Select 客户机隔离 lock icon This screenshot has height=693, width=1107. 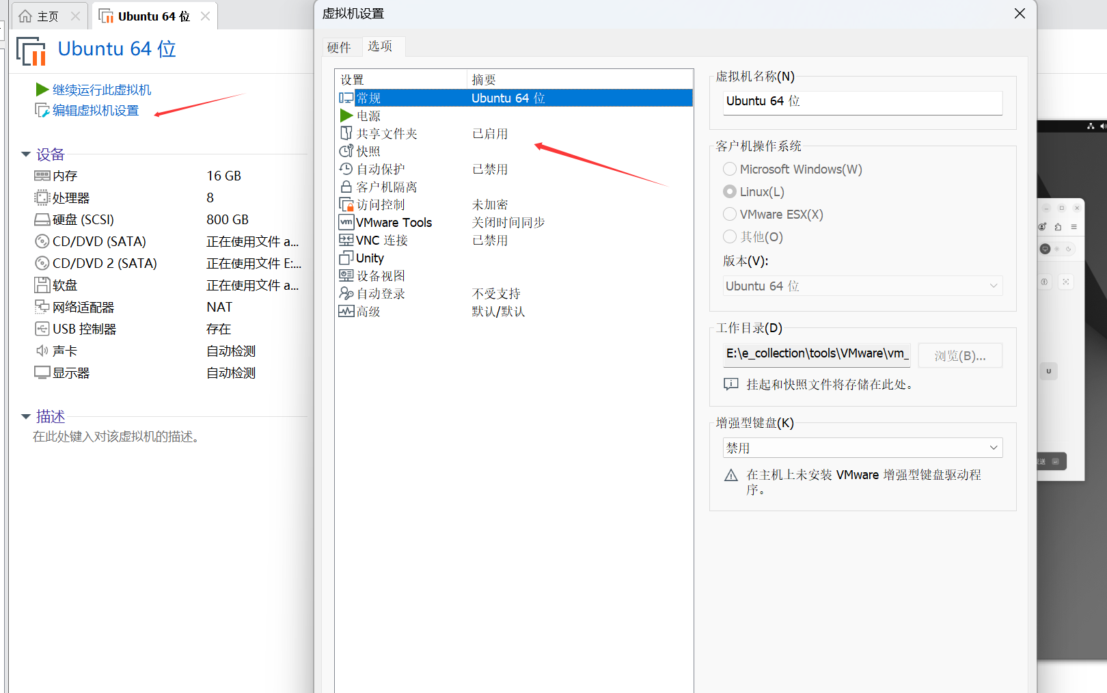click(346, 187)
